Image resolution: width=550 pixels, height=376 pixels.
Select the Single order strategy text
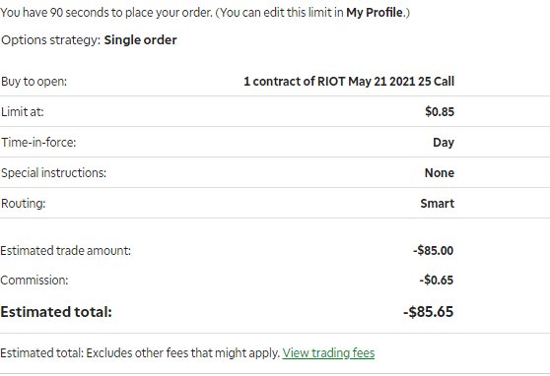[140, 40]
